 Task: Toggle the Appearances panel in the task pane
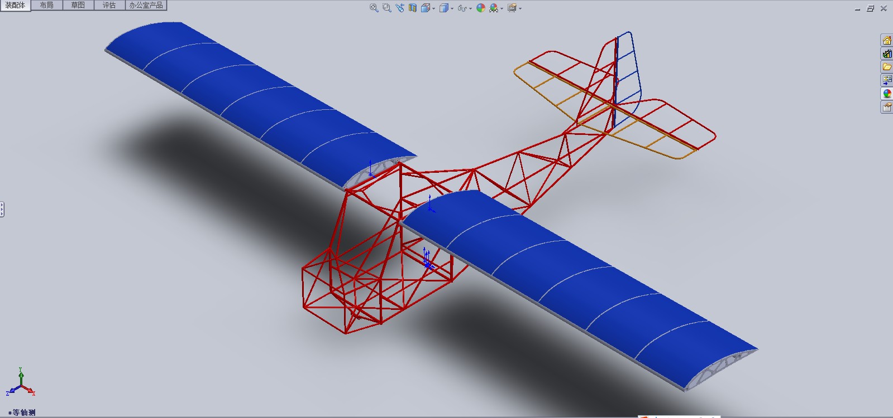887,94
